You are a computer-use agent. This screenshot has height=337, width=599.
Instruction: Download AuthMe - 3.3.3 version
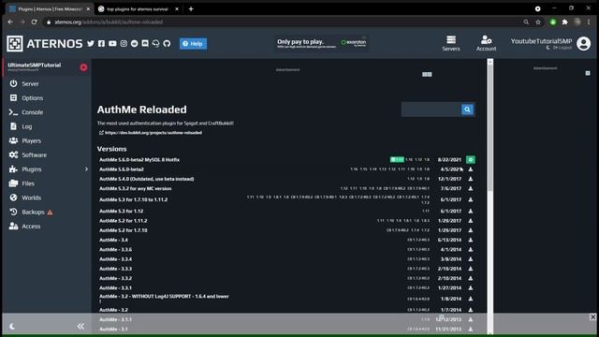pyautogui.click(x=471, y=269)
